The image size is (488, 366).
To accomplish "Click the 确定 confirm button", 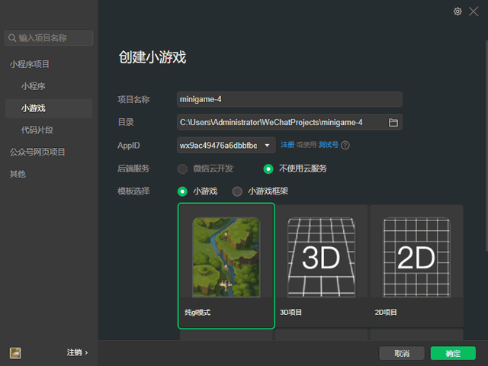I will tap(453, 353).
